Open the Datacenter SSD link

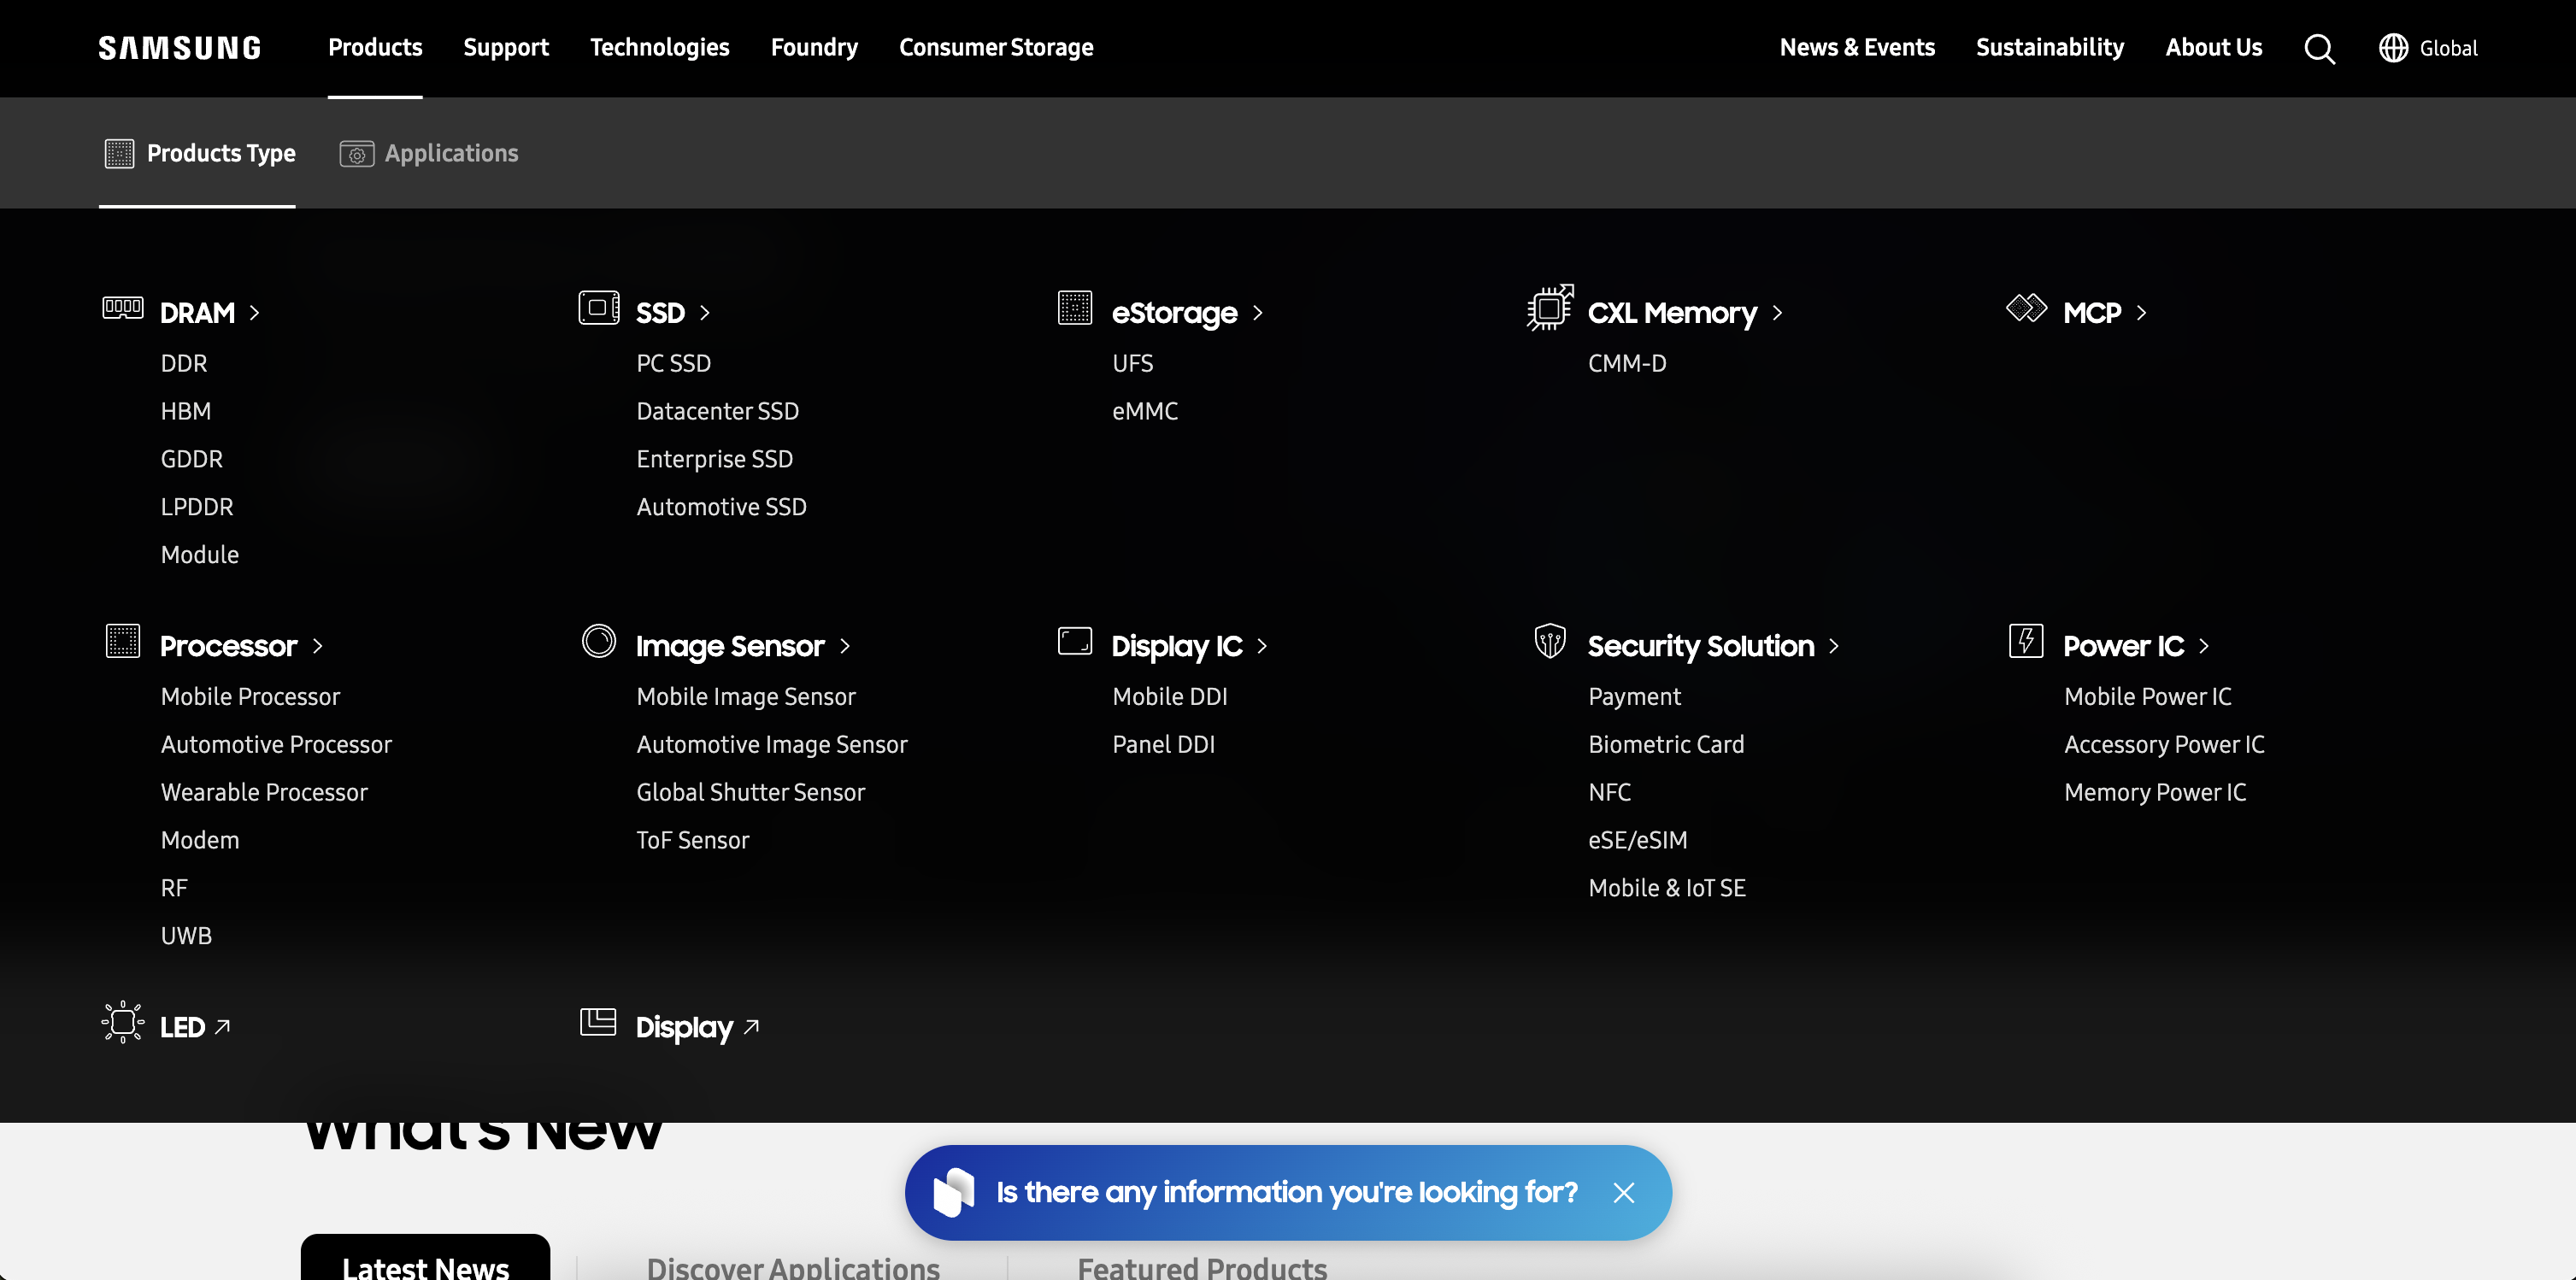pos(717,411)
